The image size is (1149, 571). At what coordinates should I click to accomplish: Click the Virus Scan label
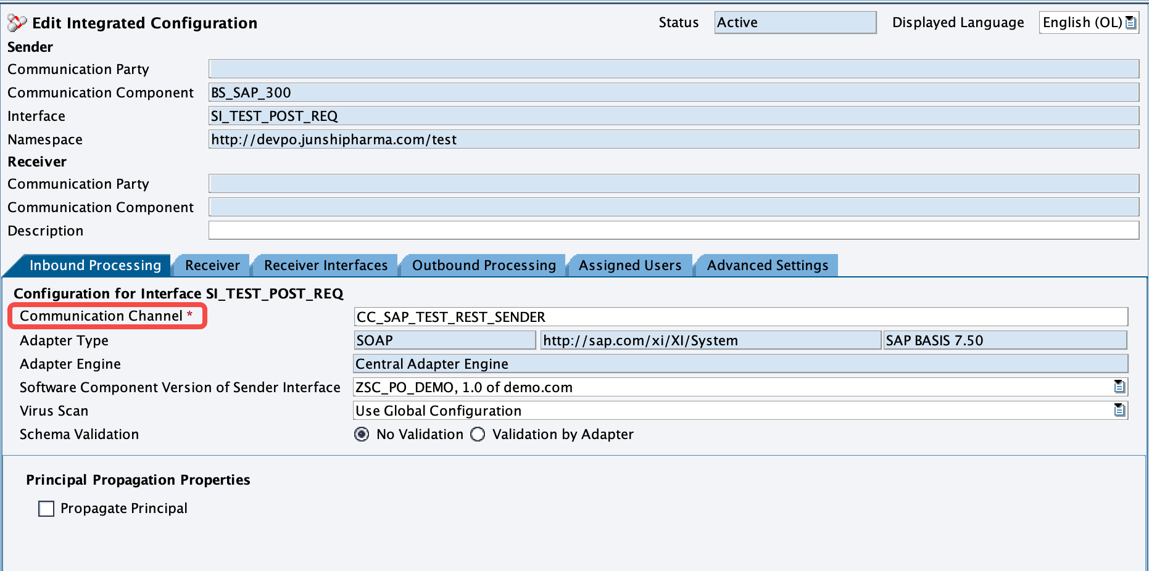(54, 411)
